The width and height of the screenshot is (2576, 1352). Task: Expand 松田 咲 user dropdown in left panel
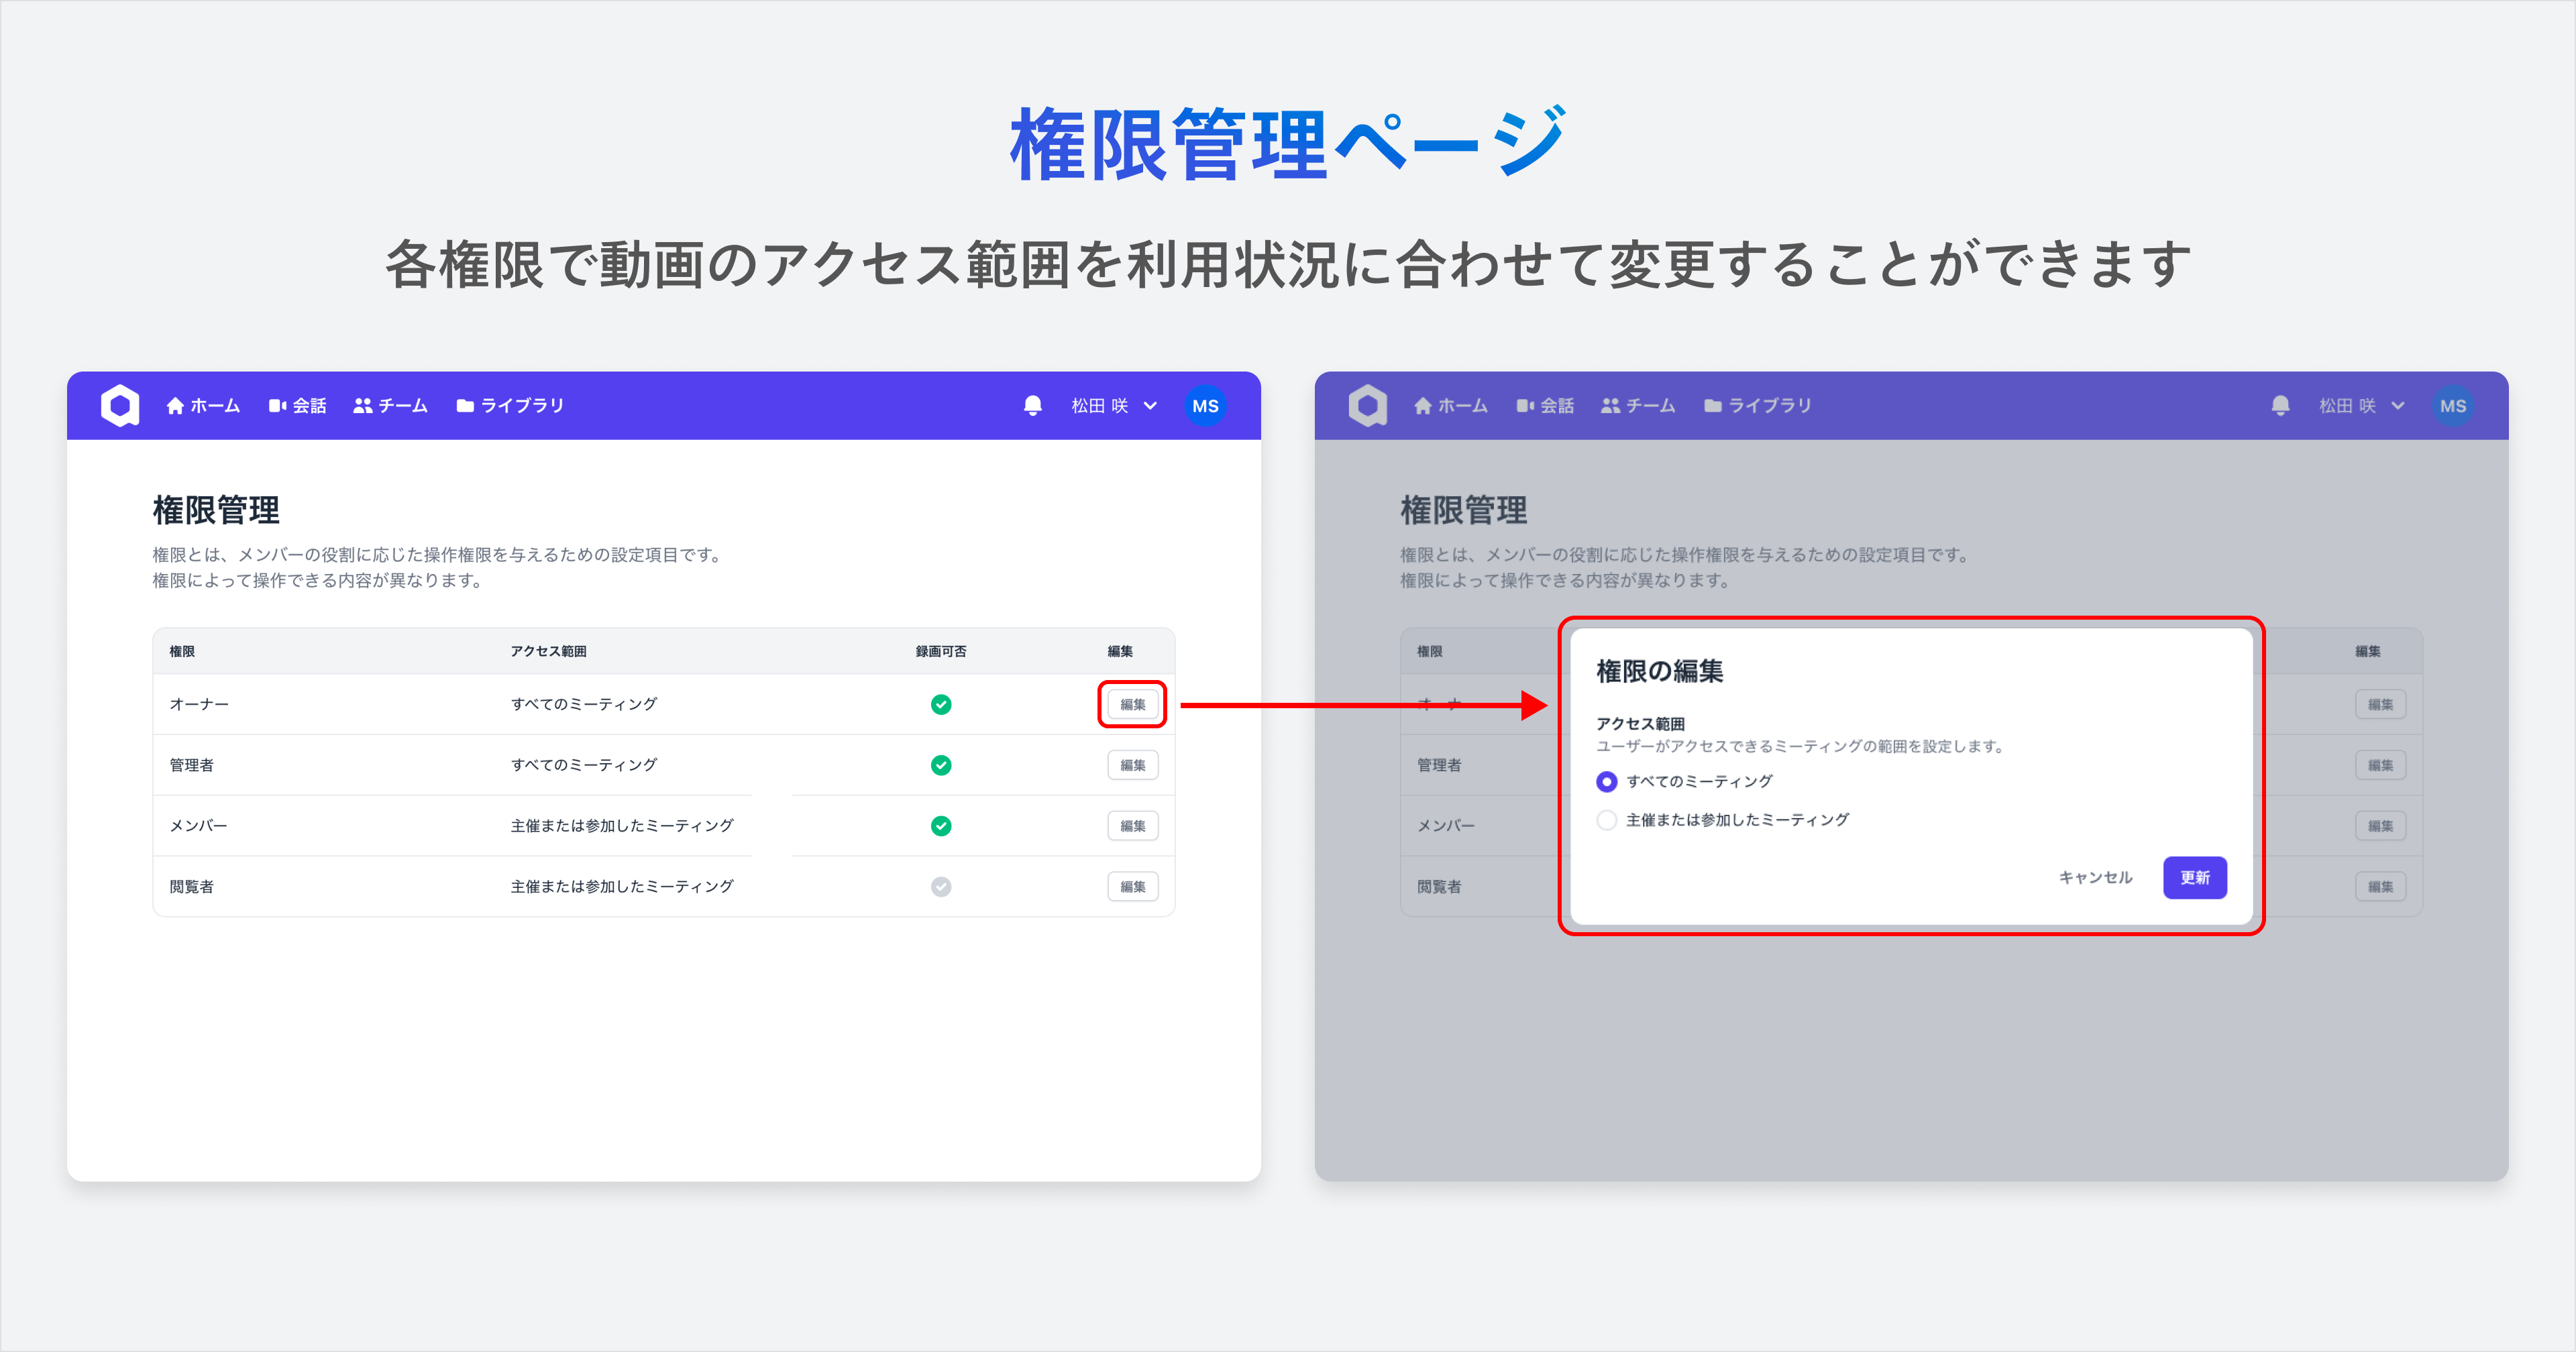[x=1114, y=405]
